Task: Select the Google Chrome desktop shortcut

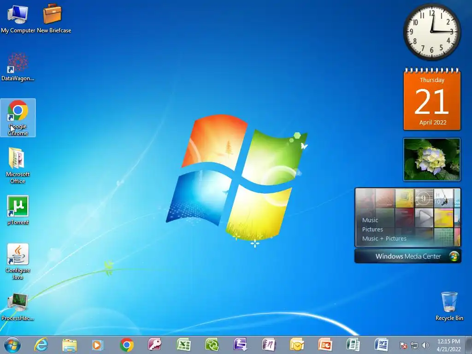Action: coord(18,118)
